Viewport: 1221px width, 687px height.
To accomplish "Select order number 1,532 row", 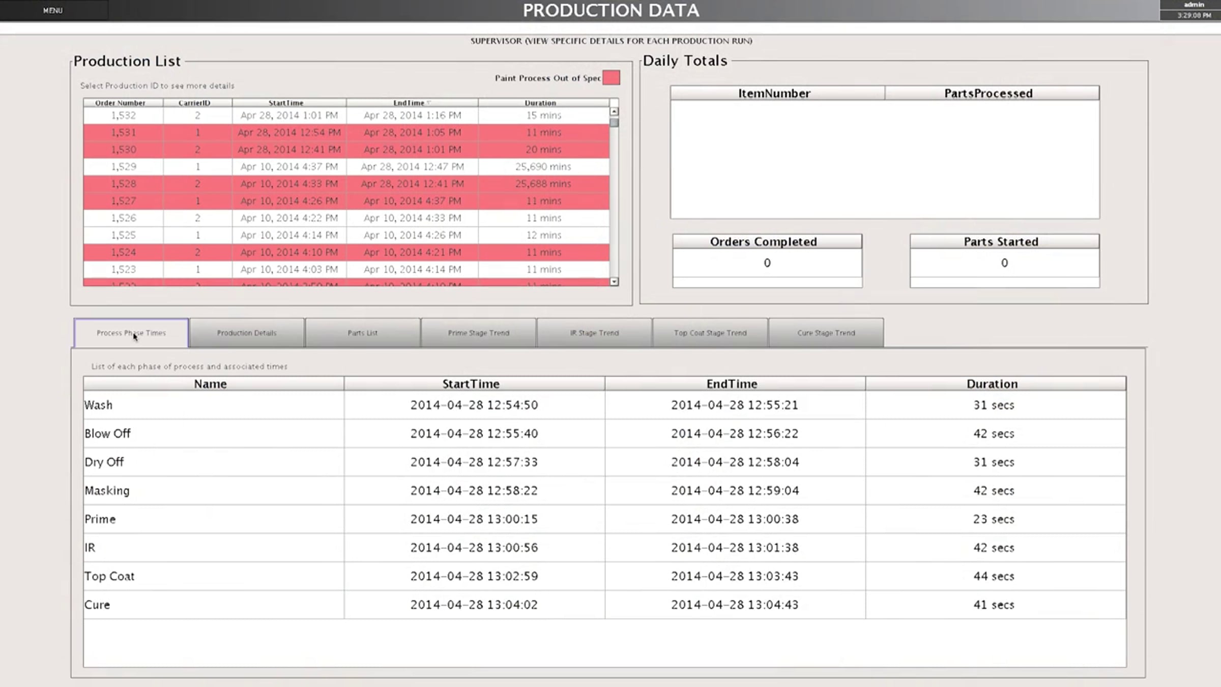I will [124, 116].
